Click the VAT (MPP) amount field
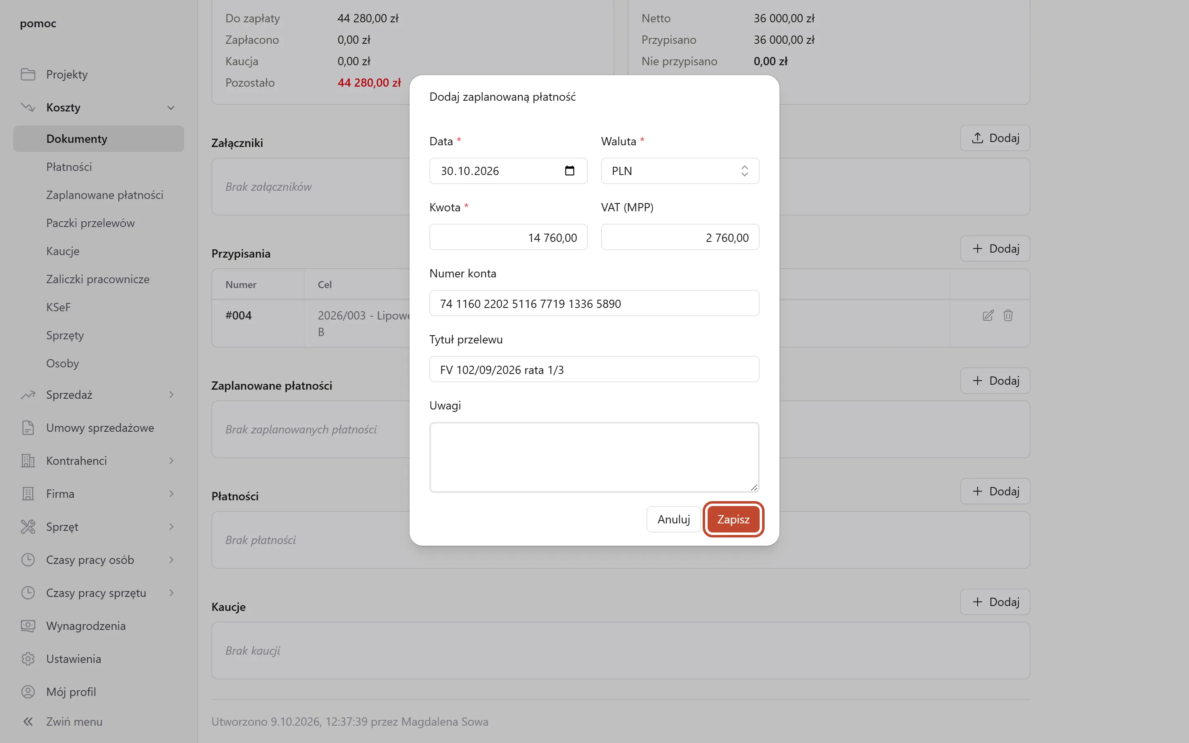Viewport: 1189px width, 743px height. tap(680, 237)
